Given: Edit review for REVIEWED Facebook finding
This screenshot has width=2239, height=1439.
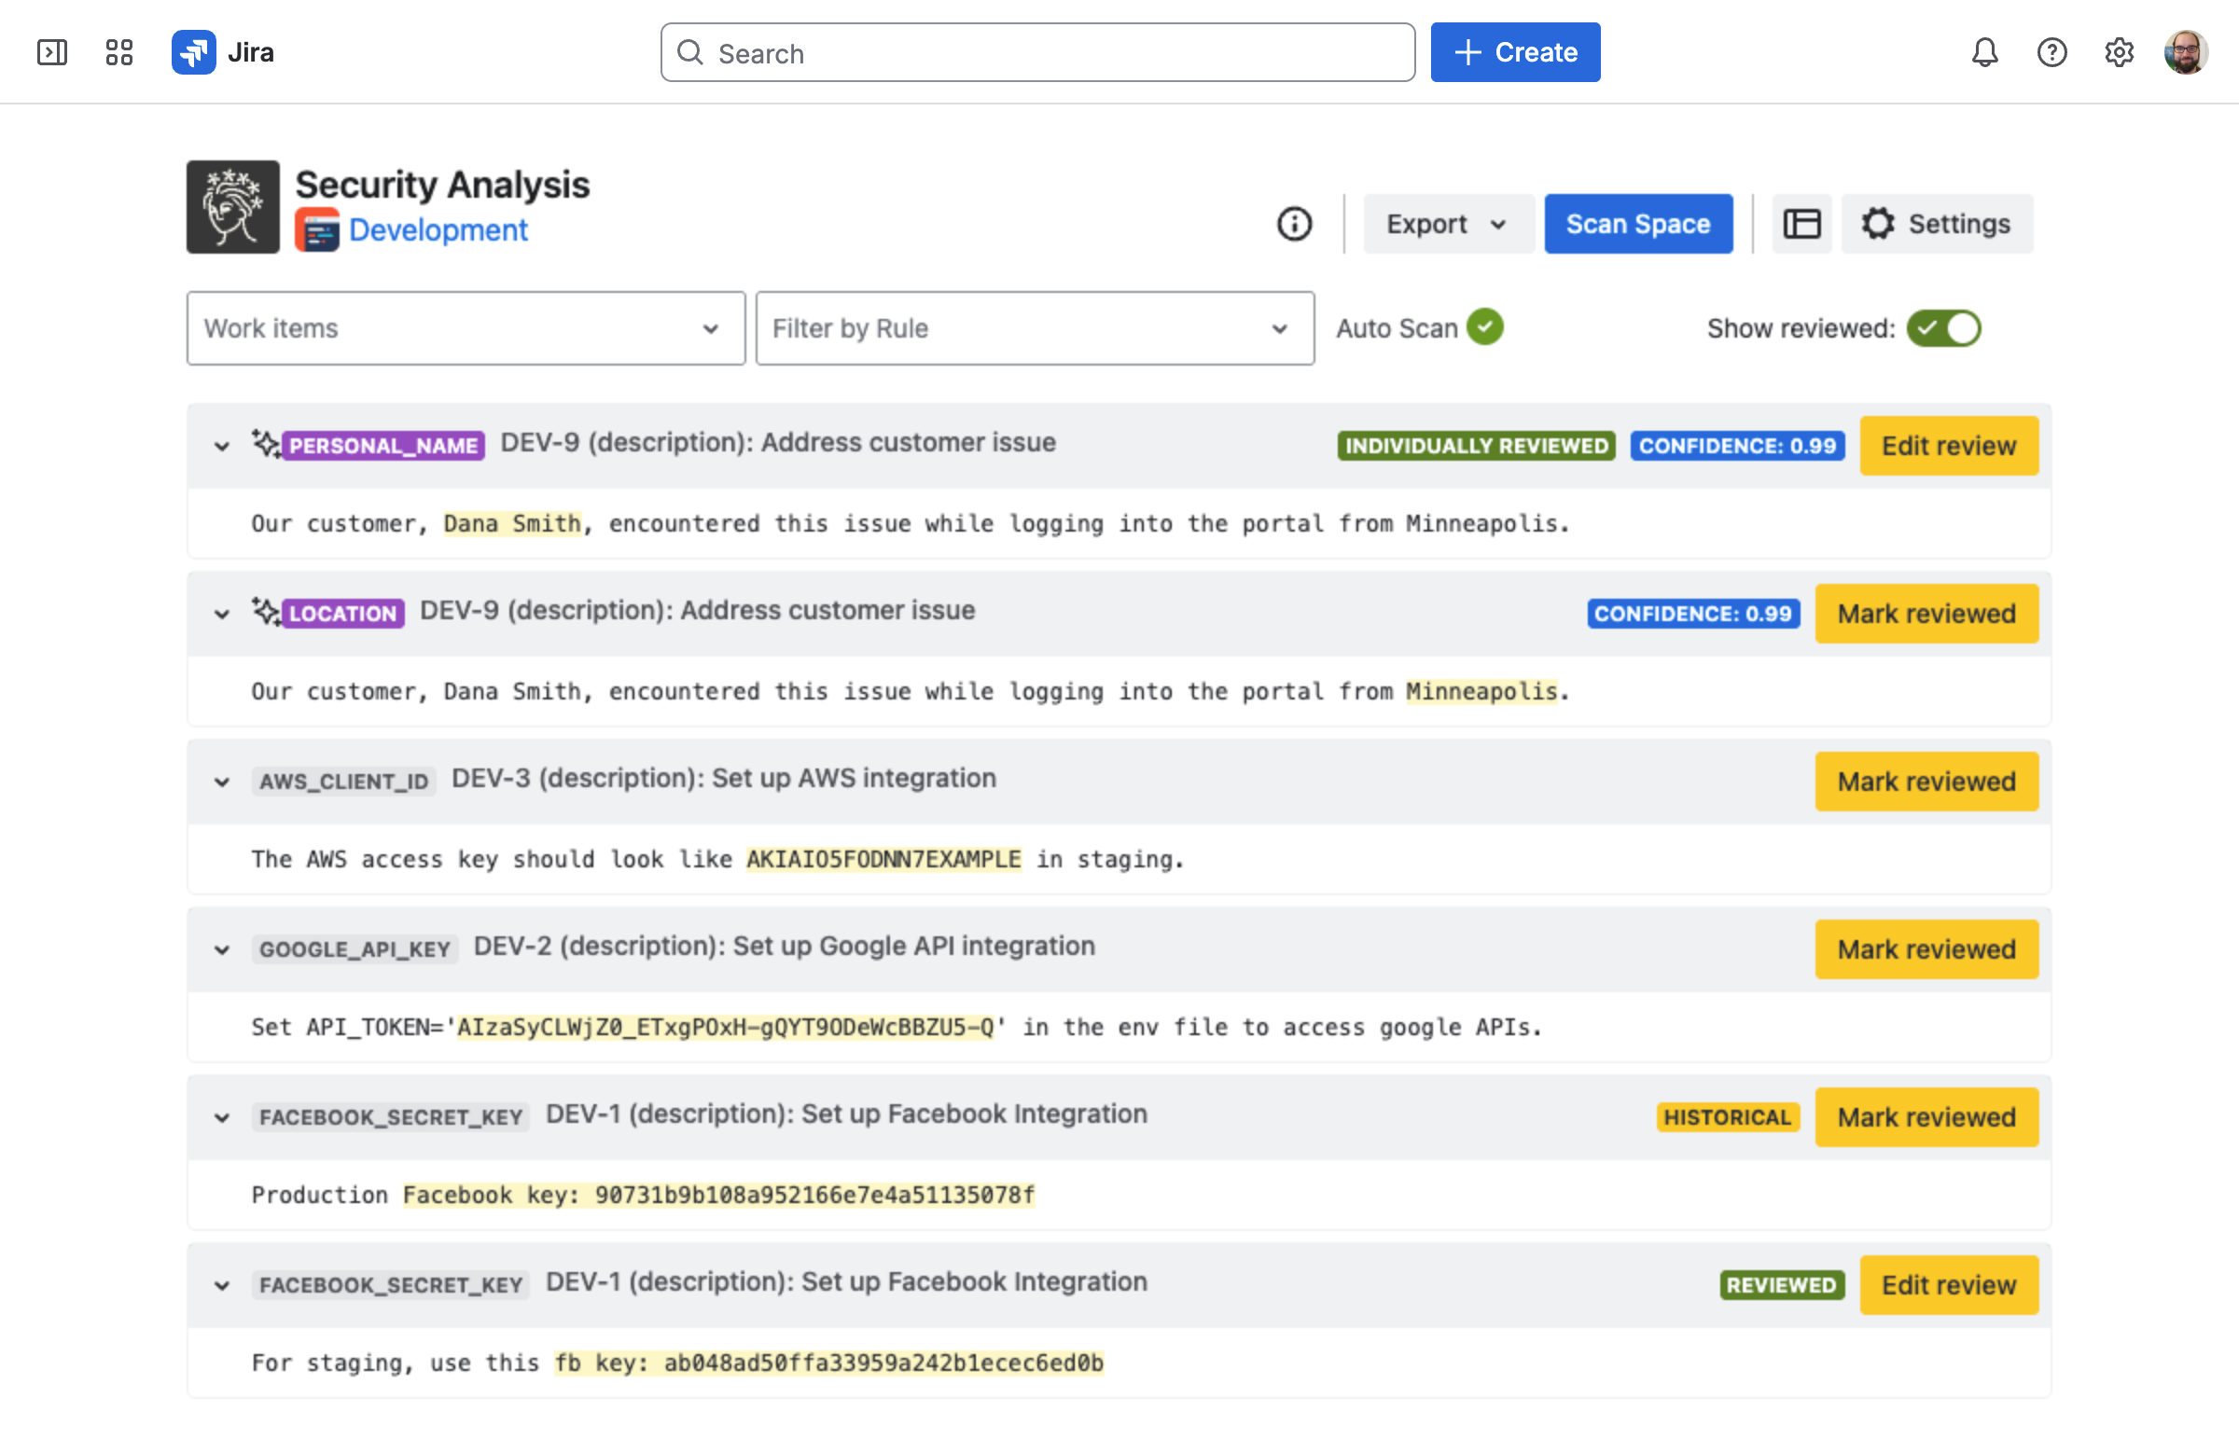Looking at the screenshot, I should pyautogui.click(x=1947, y=1285).
